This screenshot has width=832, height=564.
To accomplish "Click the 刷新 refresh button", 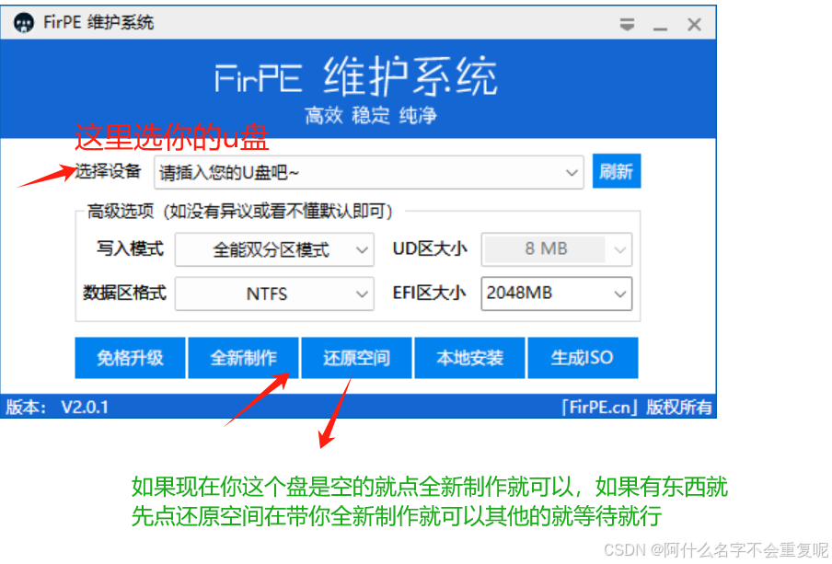I will [617, 171].
